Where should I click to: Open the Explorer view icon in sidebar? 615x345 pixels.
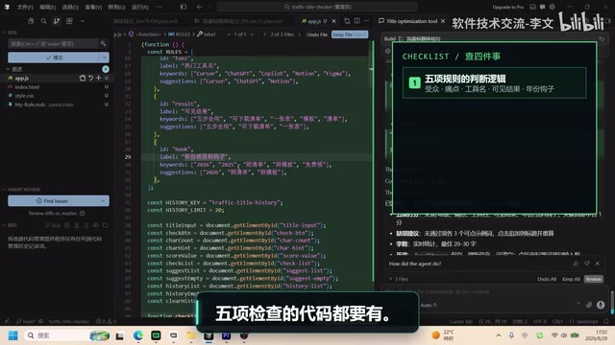pyautogui.click(x=31, y=21)
